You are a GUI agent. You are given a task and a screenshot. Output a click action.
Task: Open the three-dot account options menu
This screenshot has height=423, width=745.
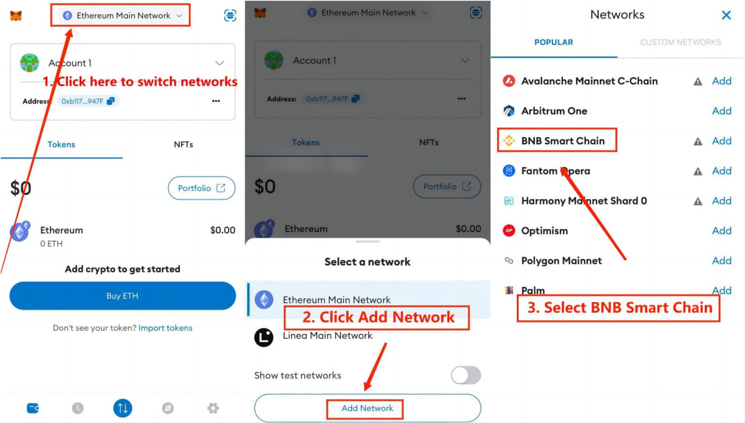216,101
